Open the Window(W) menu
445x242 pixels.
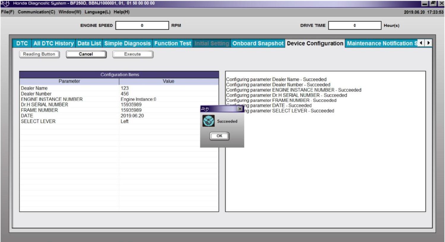coord(70,12)
